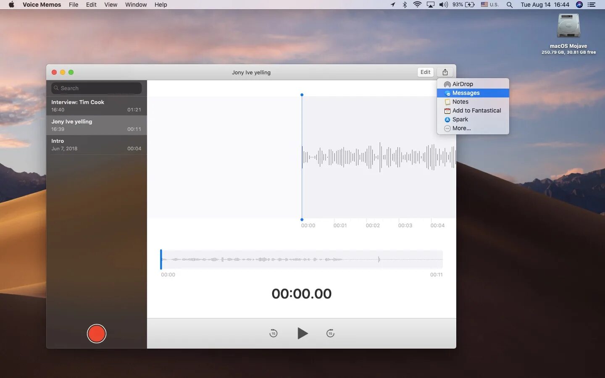Click the Search field in sidebar
Screen dimensions: 605x378
pos(97,88)
